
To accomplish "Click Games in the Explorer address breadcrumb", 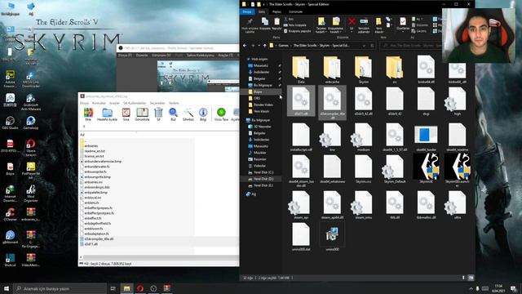I will tap(283, 46).
